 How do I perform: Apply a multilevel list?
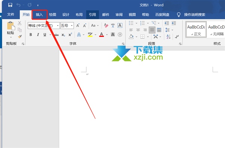coord(154,23)
